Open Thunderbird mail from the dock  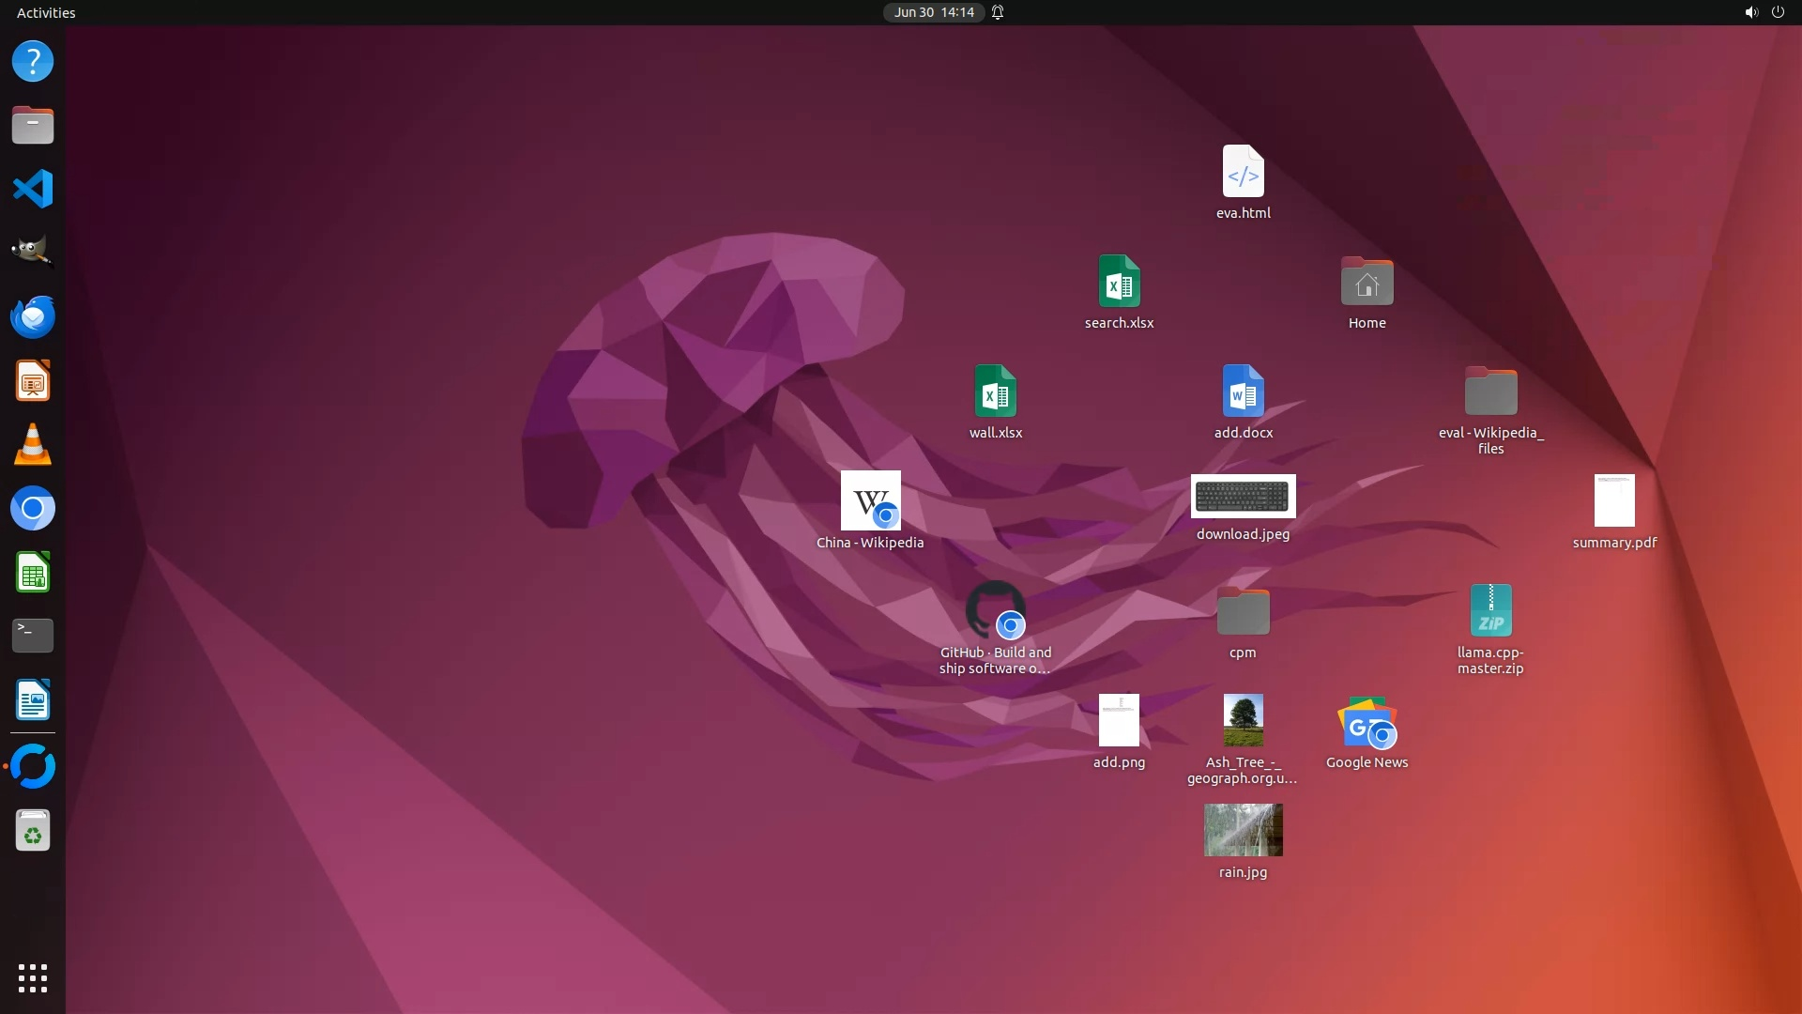pos(33,316)
